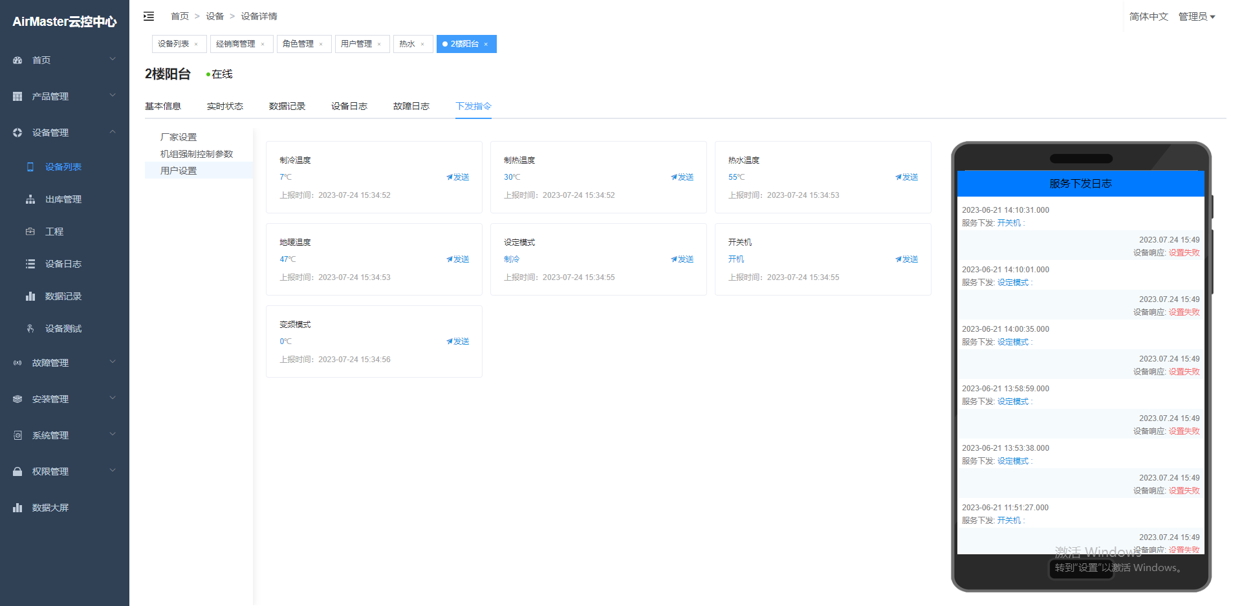
Task: Click the 首页 breadcrumb link
Action: point(180,16)
